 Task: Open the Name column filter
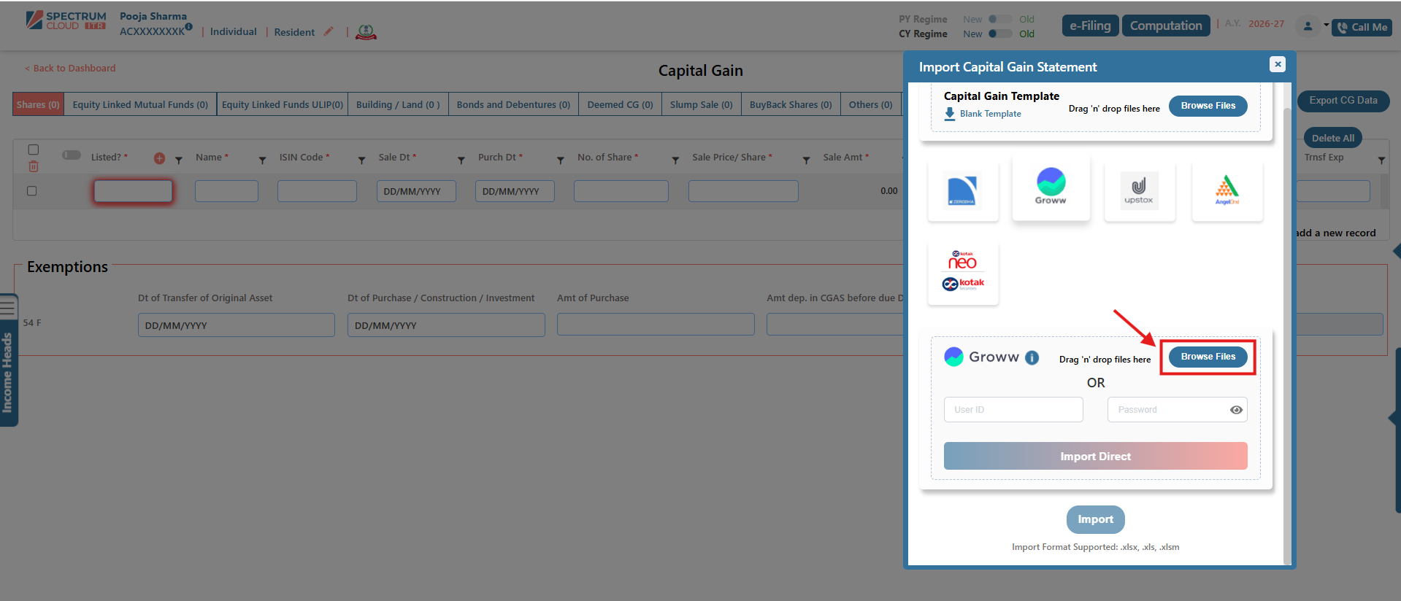tap(262, 160)
